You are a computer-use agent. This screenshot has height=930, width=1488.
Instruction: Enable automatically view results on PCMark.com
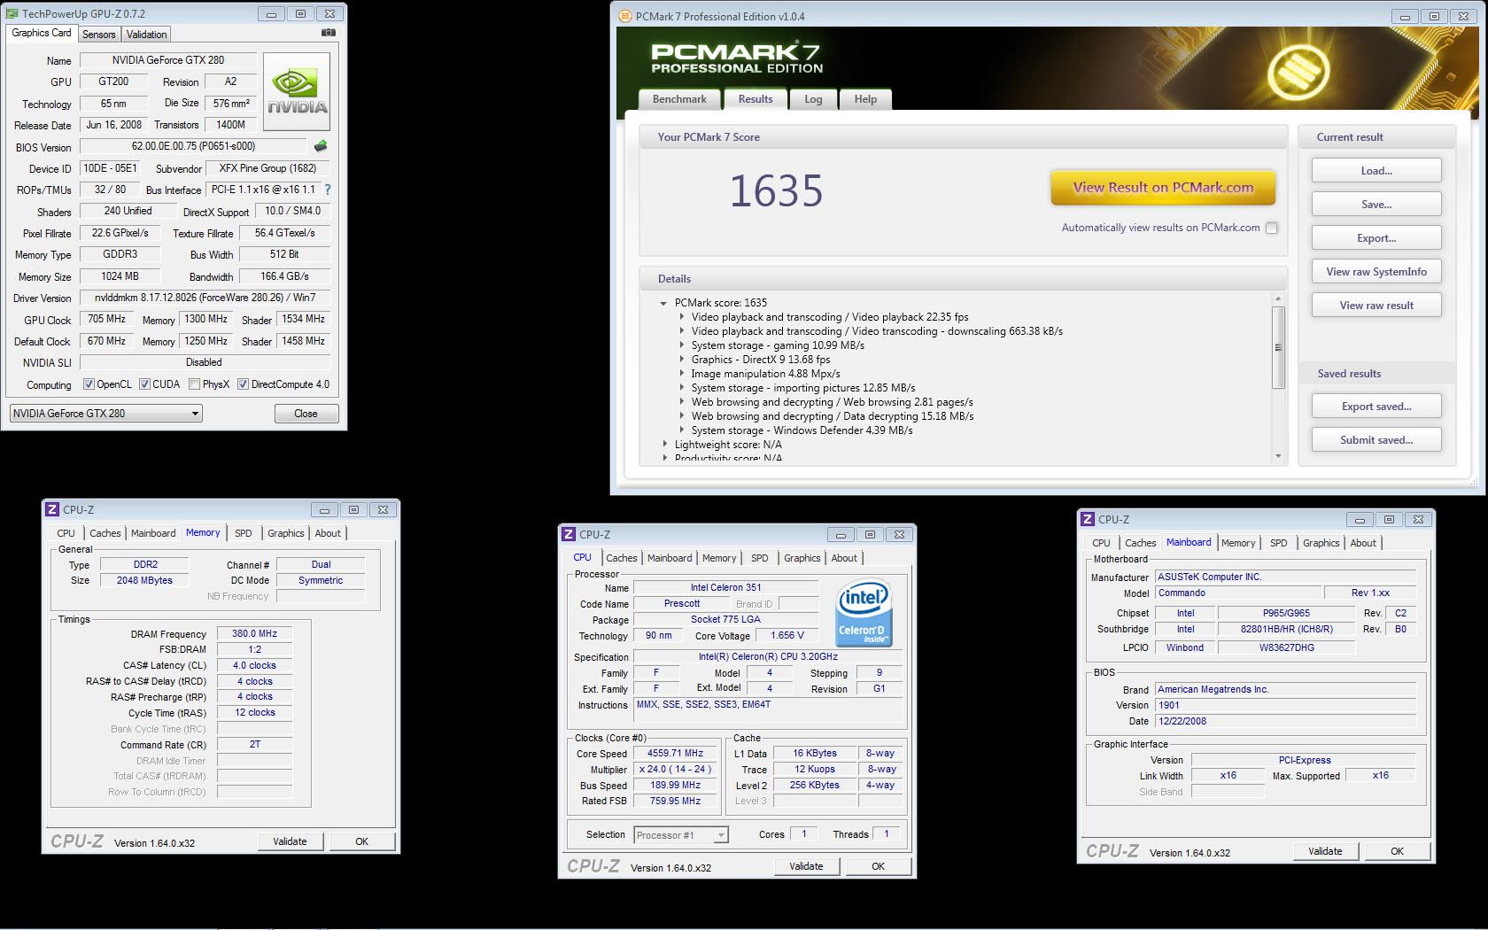pyautogui.click(x=1272, y=228)
